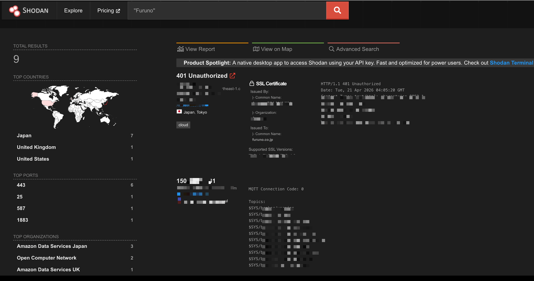Image resolution: width=534 pixels, height=281 pixels.
Task: Click the SSL Certificate heading
Action: (271, 84)
